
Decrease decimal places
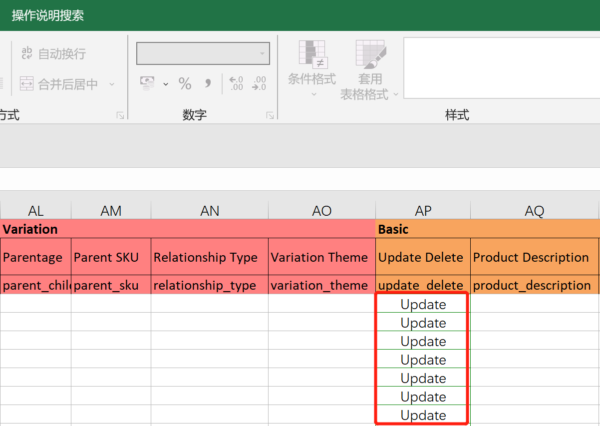tap(259, 83)
